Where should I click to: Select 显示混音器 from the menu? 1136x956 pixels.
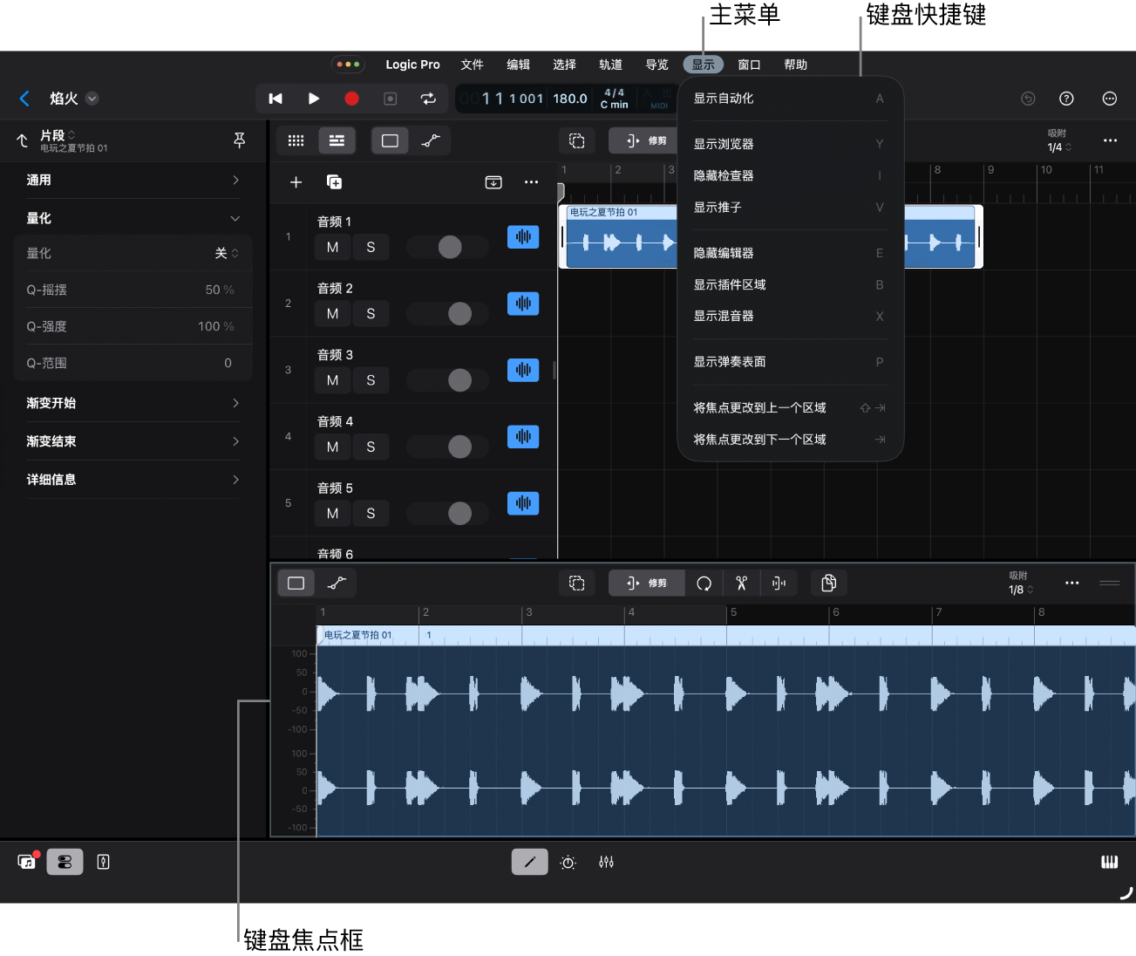724,316
